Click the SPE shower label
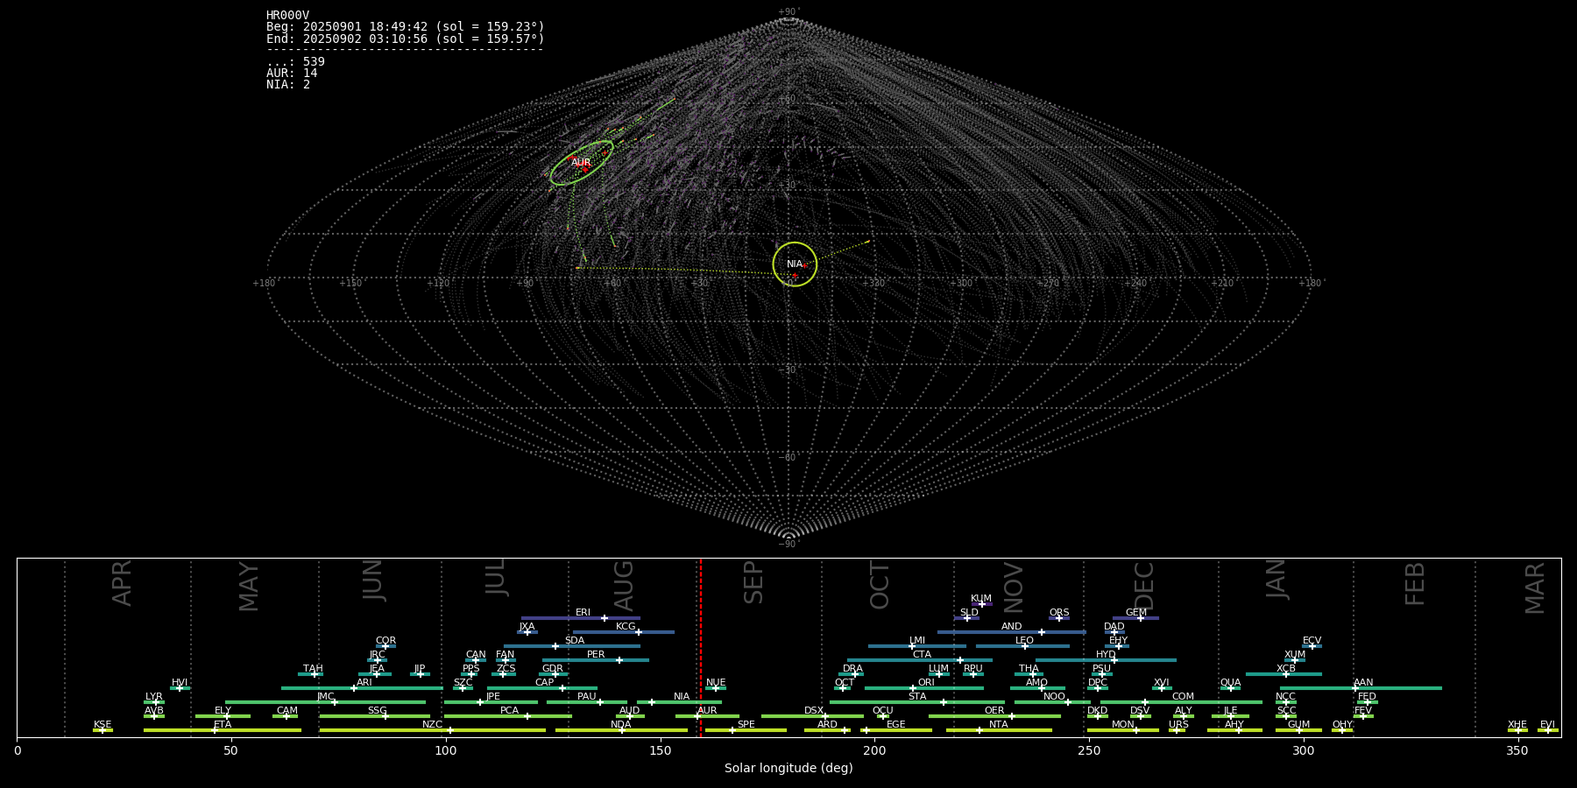Viewport: 1577px width, 788px height. [746, 725]
